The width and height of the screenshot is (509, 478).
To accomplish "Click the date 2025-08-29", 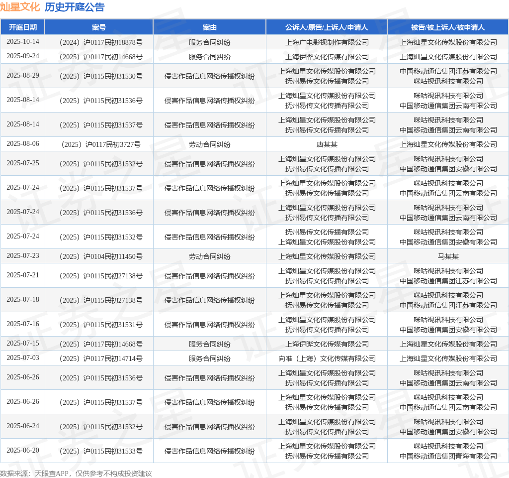I will click(23, 76).
